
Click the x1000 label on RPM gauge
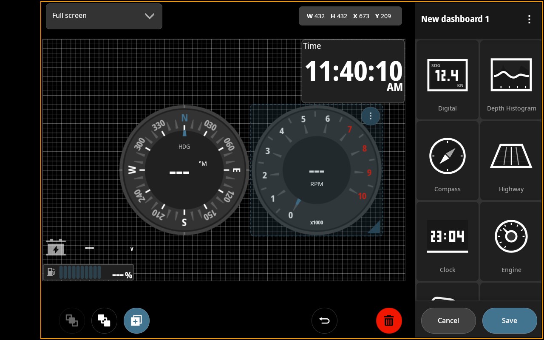tap(317, 223)
